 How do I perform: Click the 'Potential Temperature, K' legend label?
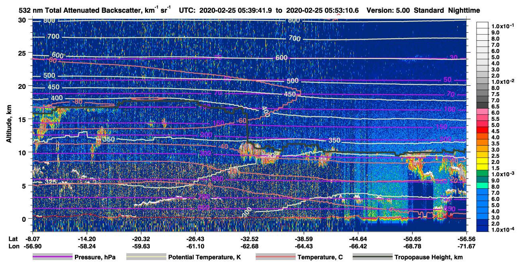click(206, 258)
